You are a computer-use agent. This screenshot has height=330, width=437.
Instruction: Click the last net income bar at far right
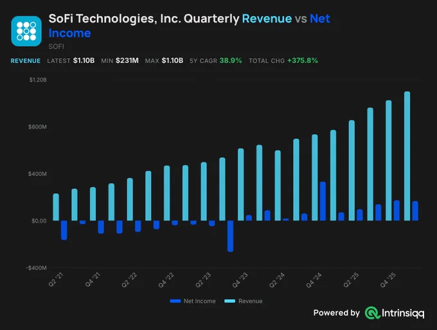coord(415,211)
